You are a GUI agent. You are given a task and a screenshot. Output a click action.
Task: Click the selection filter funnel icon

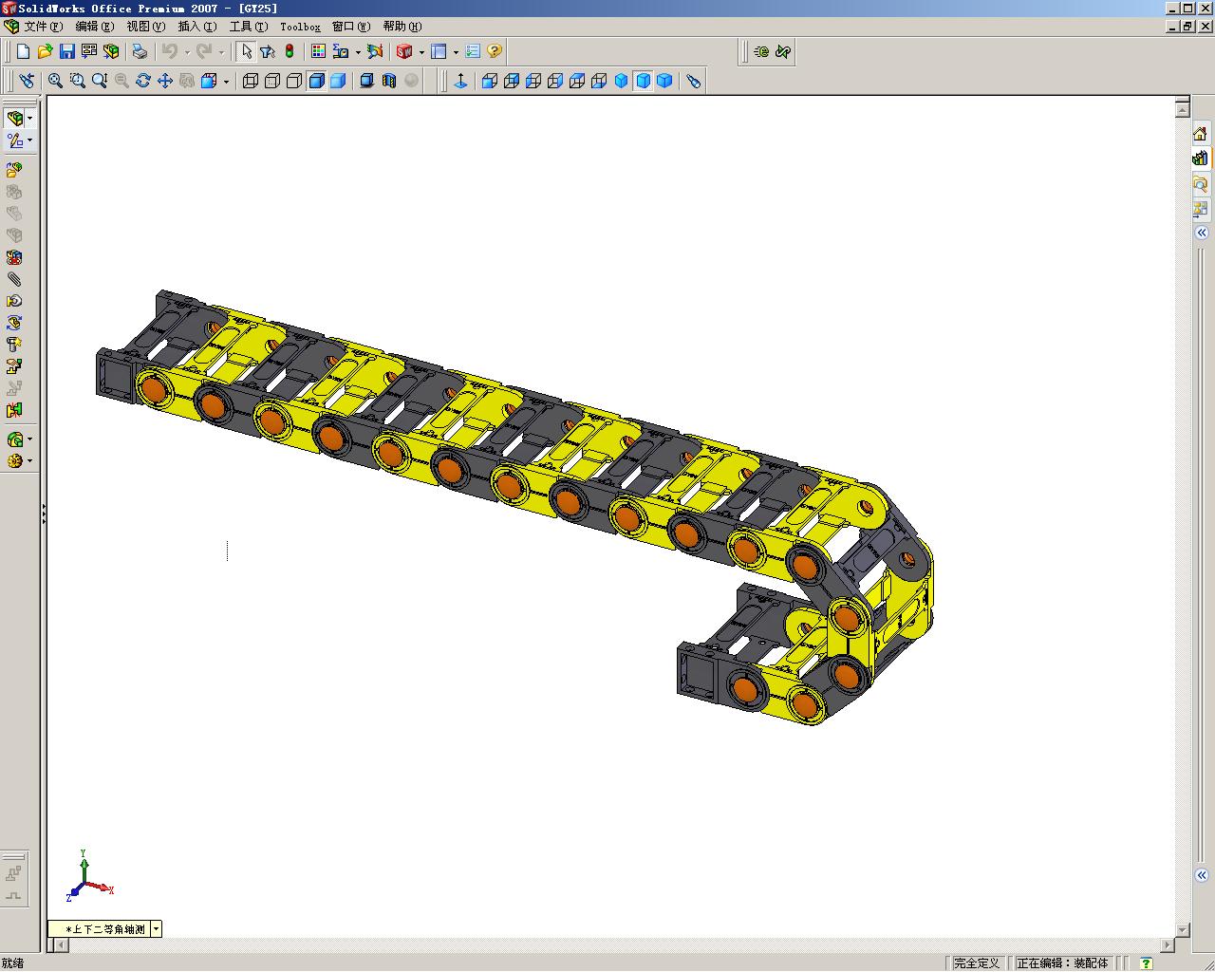268,51
